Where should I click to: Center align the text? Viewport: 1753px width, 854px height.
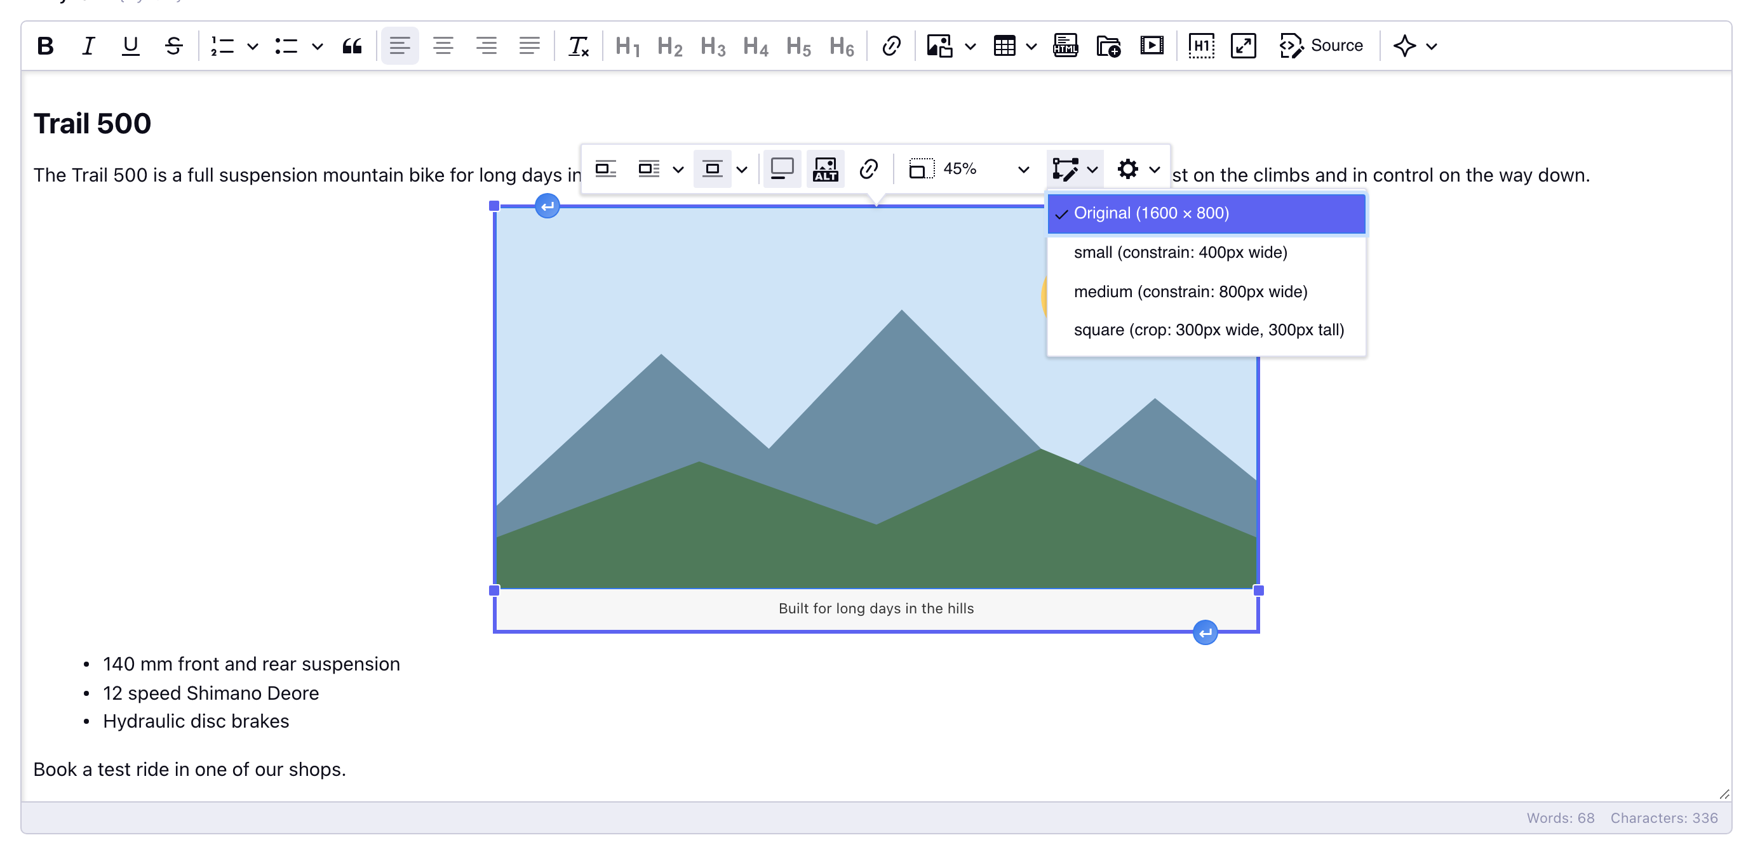click(443, 46)
